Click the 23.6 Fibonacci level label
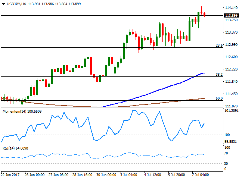239x179 pixels. coord(220,45)
